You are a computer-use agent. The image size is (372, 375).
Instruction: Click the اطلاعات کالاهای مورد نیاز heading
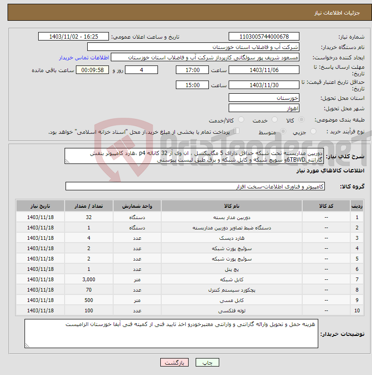click(x=331, y=171)
